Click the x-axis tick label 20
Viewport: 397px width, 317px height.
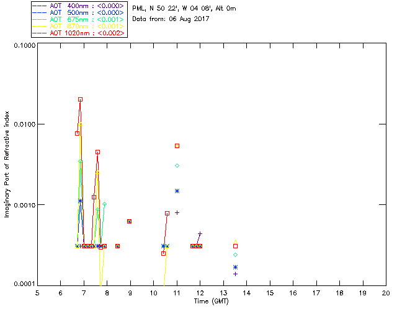click(x=386, y=293)
